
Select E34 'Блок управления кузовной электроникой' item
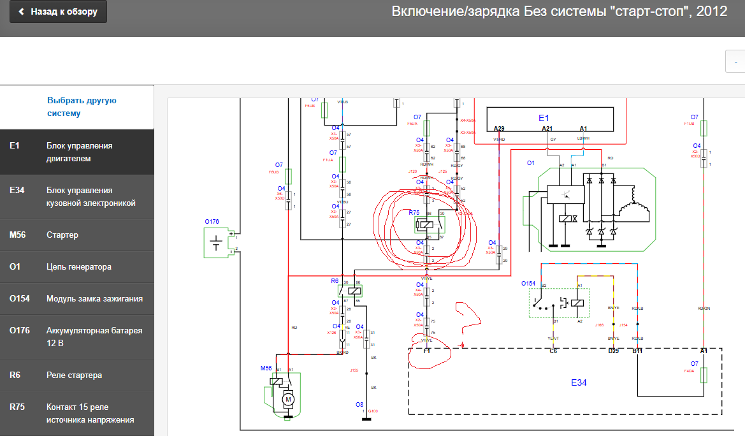[77, 197]
